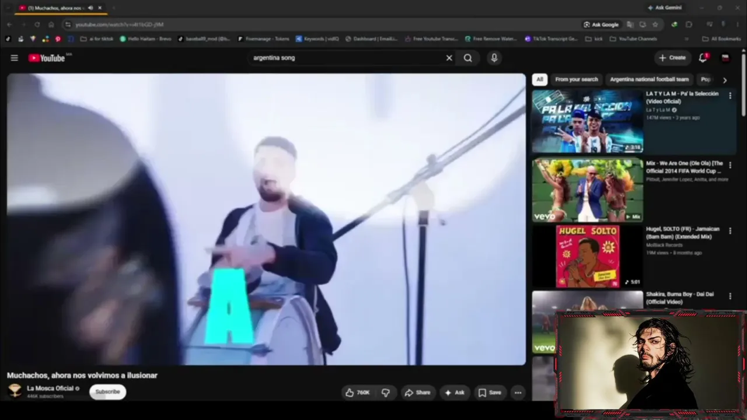Like the video with thumbs up
The image size is (747, 420).
358,393
